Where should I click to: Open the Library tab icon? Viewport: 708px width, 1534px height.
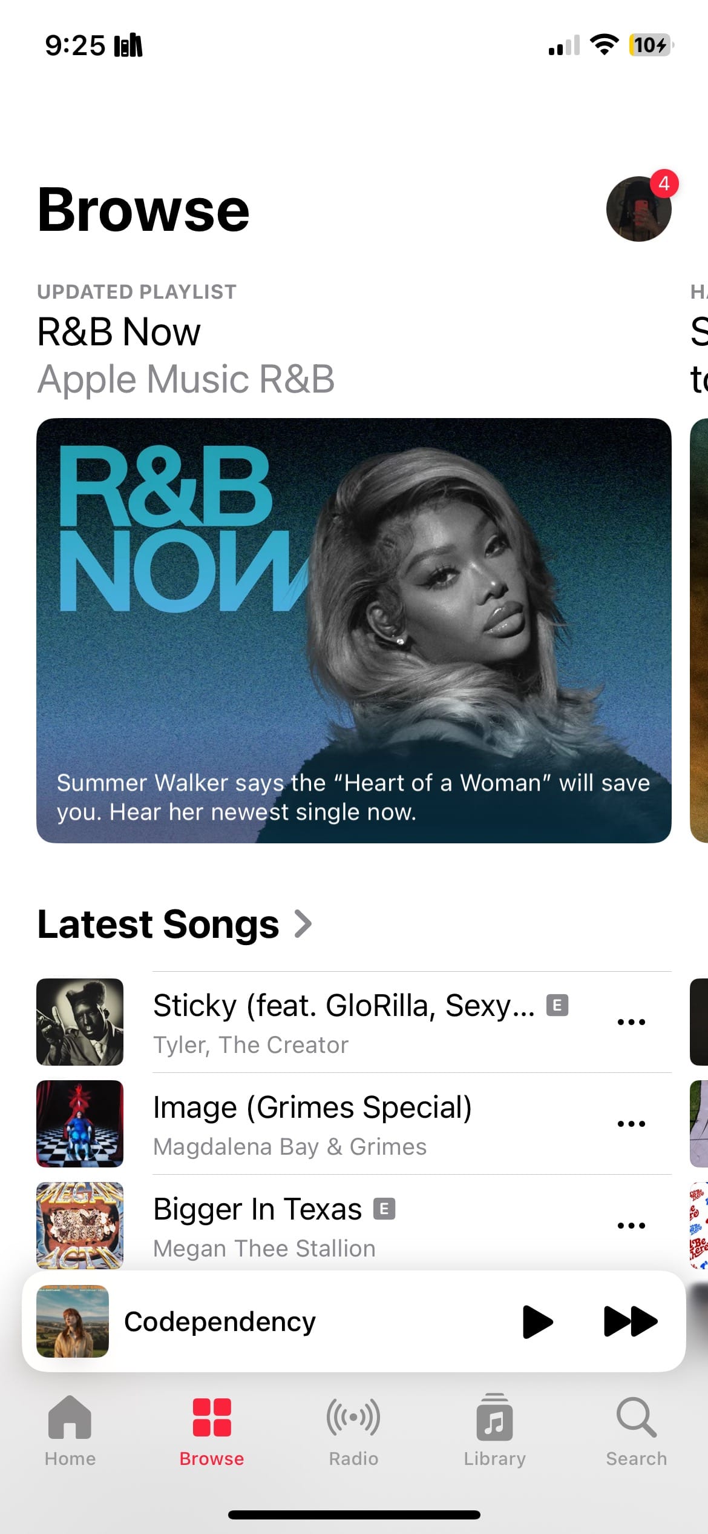coord(494,1418)
